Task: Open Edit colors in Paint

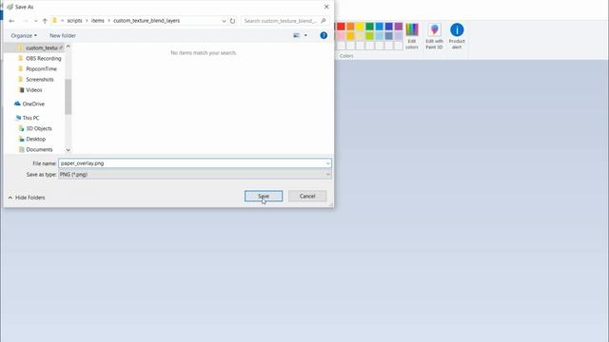Action: (x=412, y=36)
